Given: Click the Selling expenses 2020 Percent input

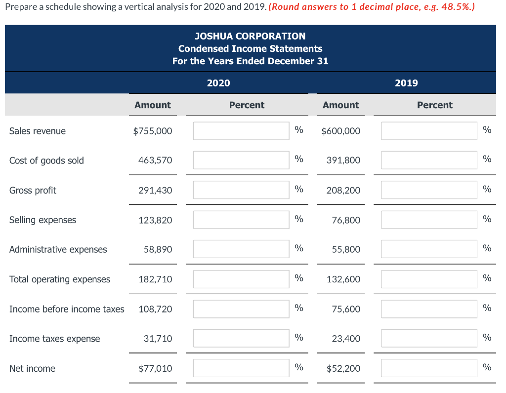Looking at the screenshot, I should tap(241, 219).
